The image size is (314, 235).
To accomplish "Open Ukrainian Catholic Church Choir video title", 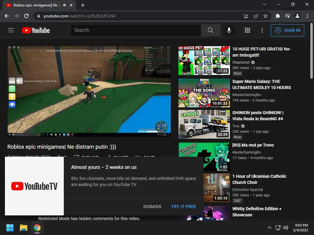I will [259, 179].
